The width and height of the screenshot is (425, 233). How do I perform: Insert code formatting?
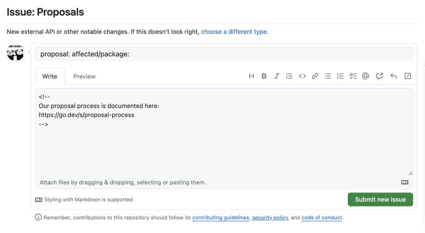pos(302,76)
